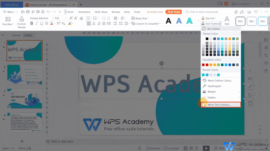Viewport: 270px width, 151px height.
Task: Open a new tab with plus icon
Action: (x=81, y=5)
